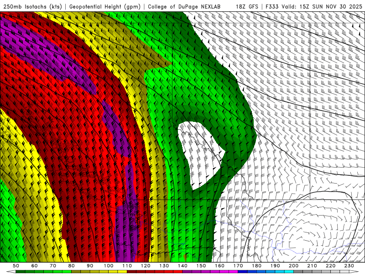Click the bright yellow swatch left of 110
This screenshot has height=274, width=365.
122,272
